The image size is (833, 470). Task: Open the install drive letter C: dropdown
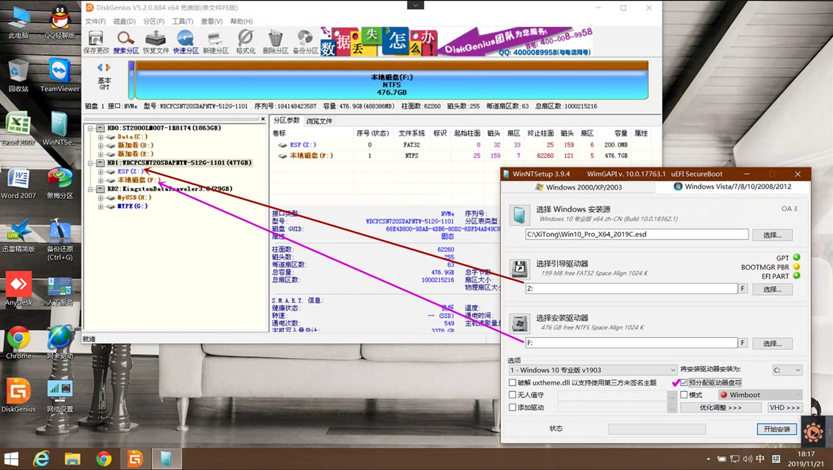pyautogui.click(x=787, y=370)
